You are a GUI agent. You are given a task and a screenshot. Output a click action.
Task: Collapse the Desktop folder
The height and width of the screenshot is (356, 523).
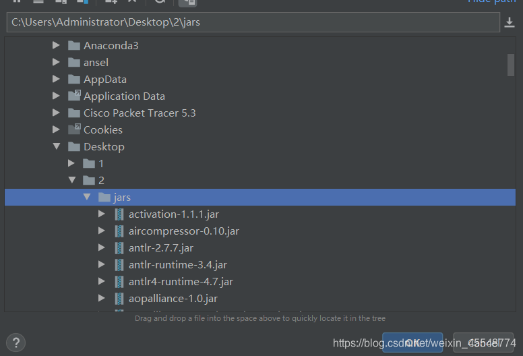pyautogui.click(x=57, y=146)
